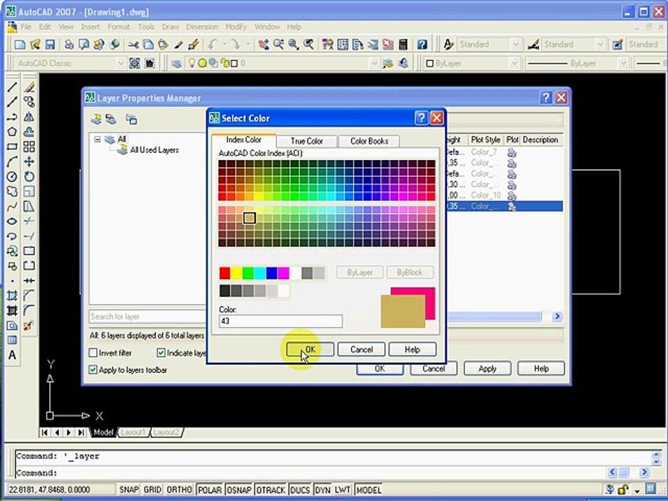Screen dimensions: 668x501
Task: Open the ByLayer color dropdown
Action: click(514, 63)
